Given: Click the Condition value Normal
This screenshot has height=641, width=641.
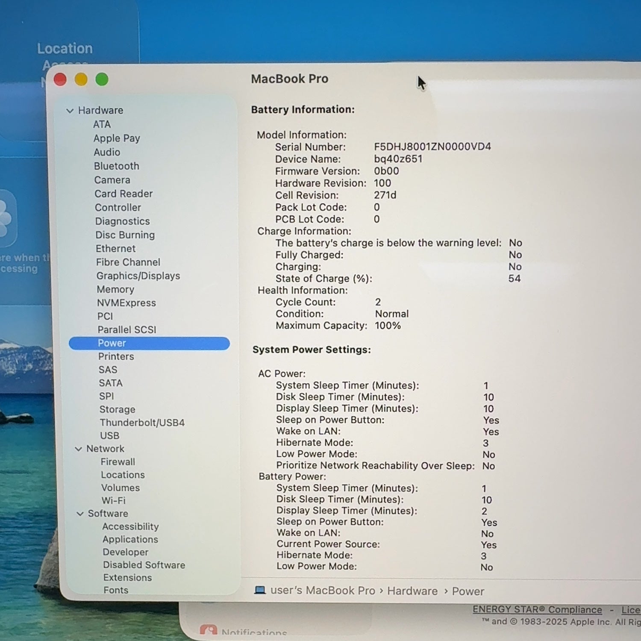Looking at the screenshot, I should (392, 314).
